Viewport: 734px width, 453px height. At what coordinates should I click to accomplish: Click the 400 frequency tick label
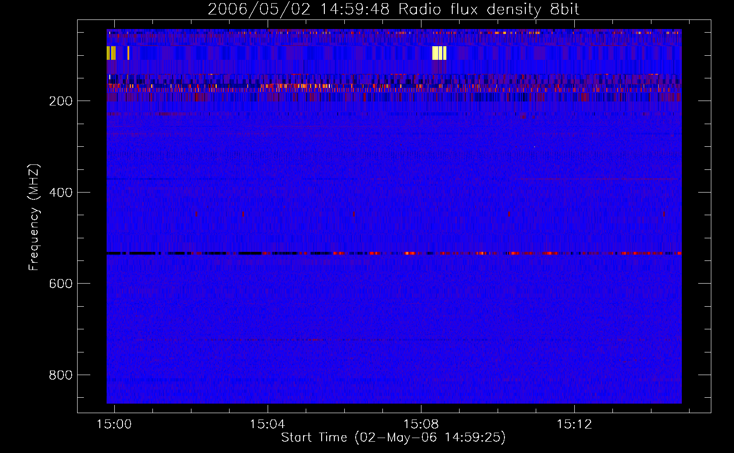coord(61,193)
